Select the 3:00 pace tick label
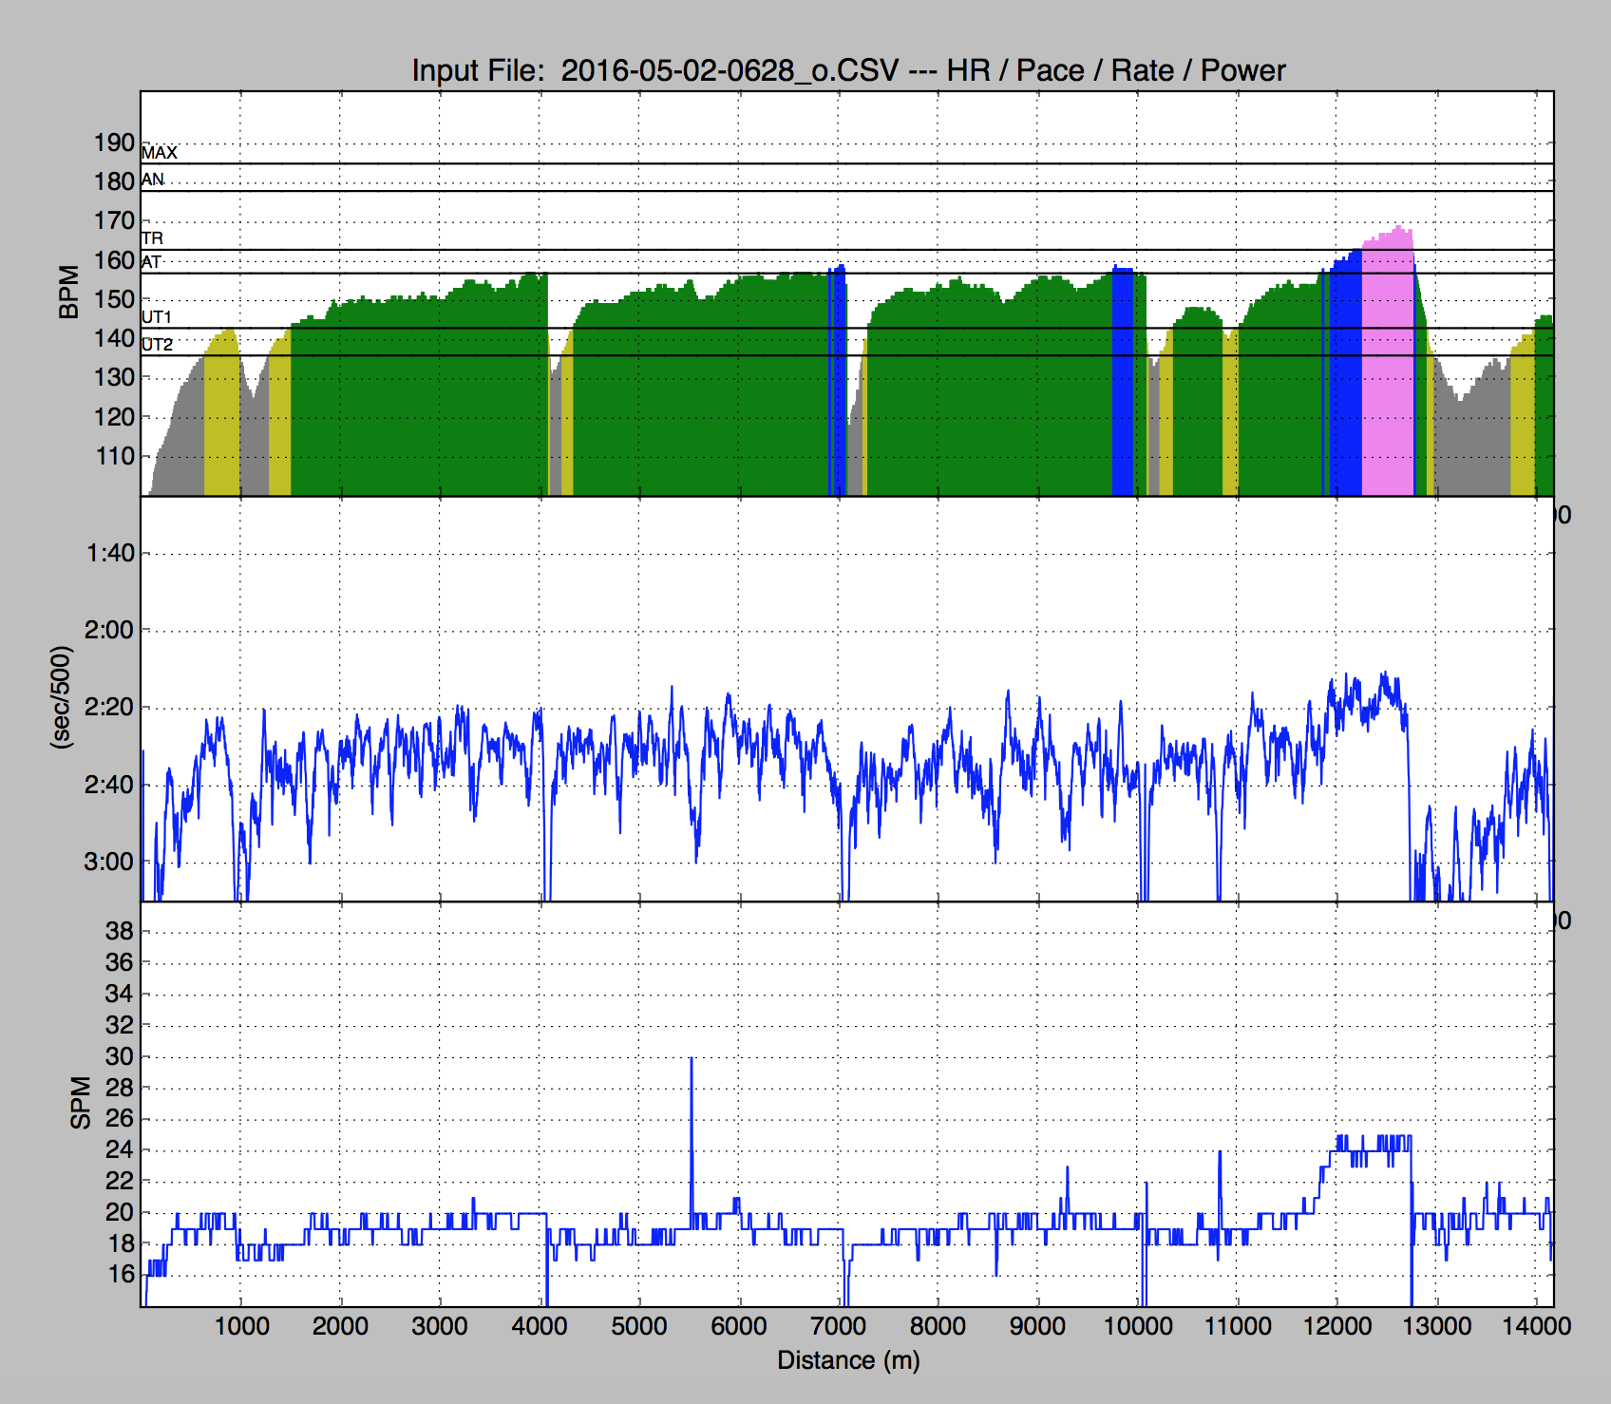This screenshot has width=1611, height=1404. pos(110,862)
